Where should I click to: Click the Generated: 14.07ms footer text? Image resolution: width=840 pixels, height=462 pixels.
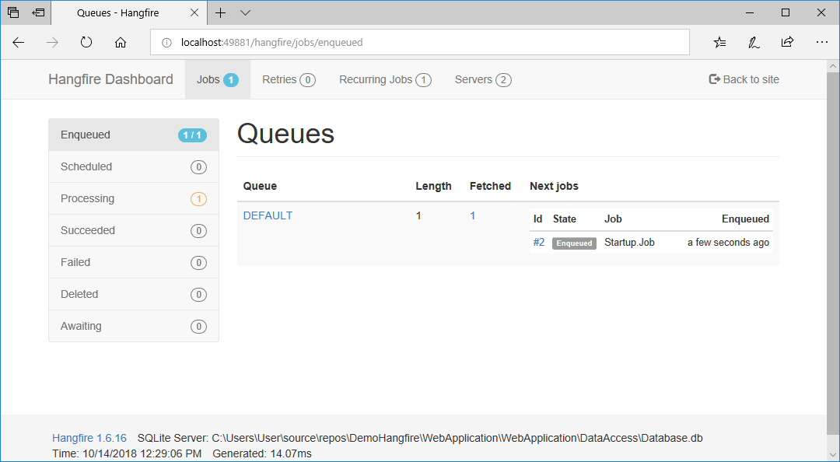coord(262,453)
